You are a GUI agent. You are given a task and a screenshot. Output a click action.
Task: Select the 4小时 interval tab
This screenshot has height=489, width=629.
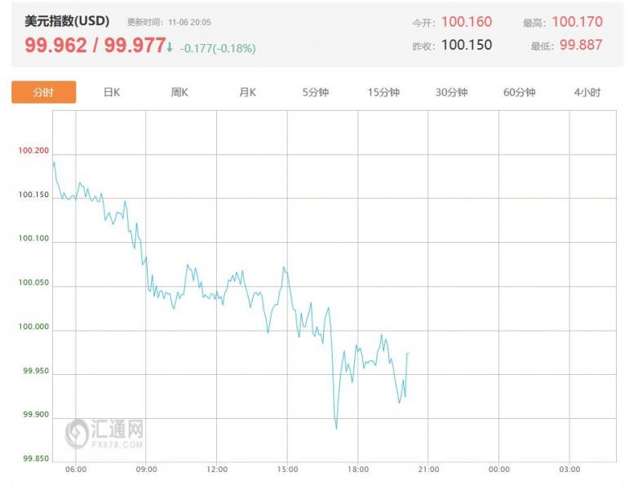coord(587,92)
